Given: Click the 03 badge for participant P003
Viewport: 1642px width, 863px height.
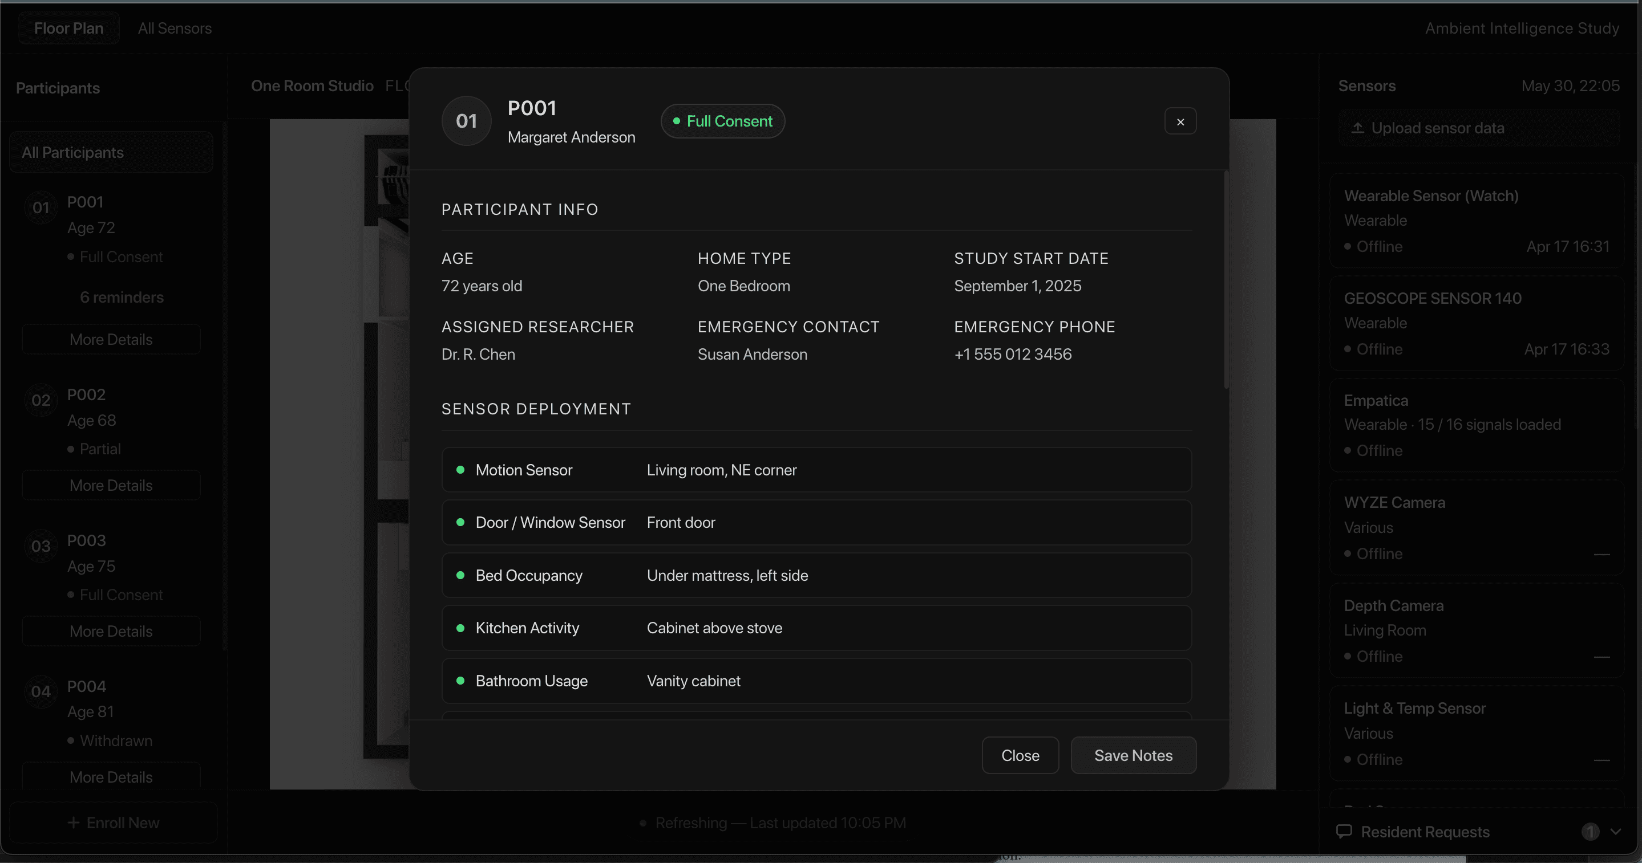Looking at the screenshot, I should click(x=41, y=546).
